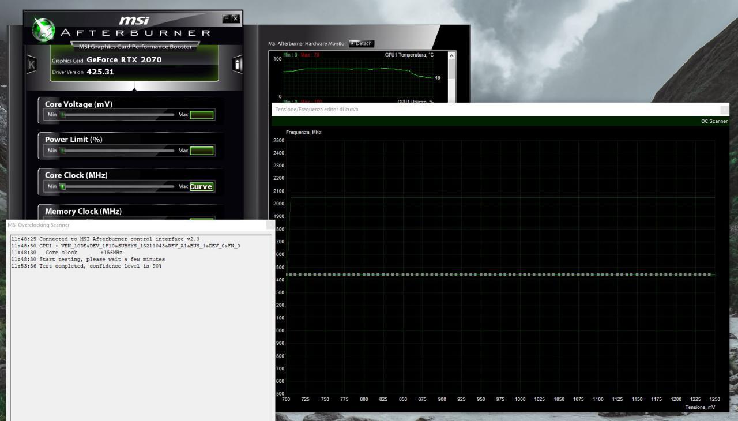Close the MSI Overclocking Scanner window
Viewport: 738px width, 421px height.
click(270, 225)
